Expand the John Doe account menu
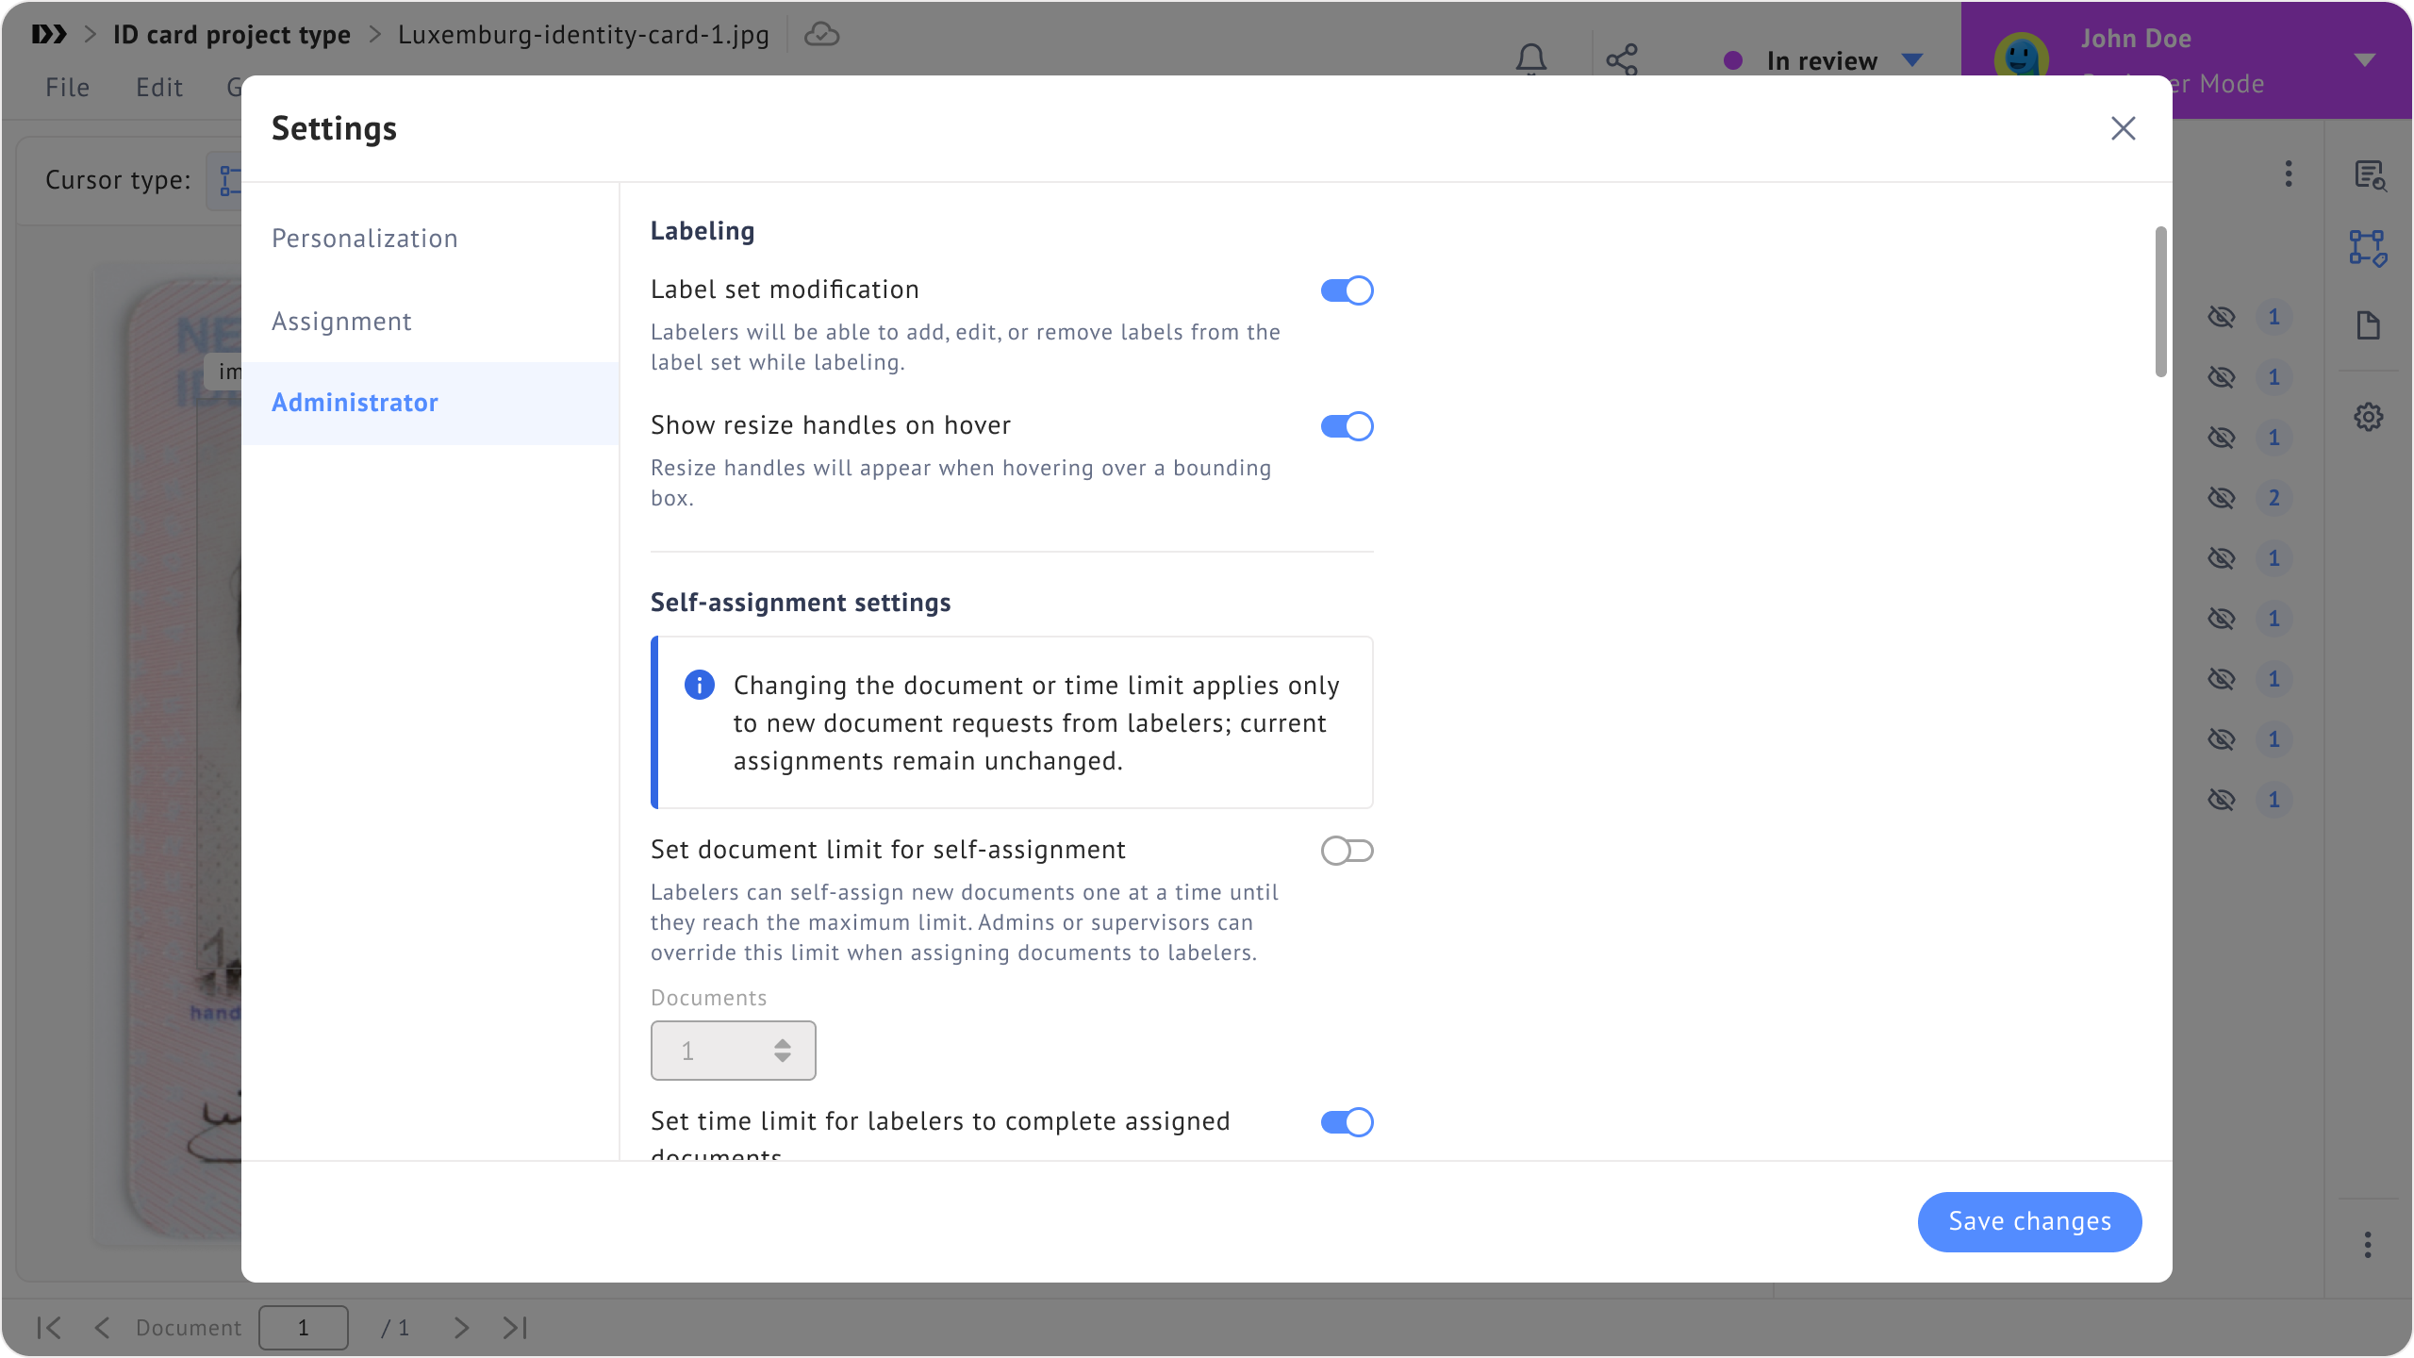The width and height of the screenshot is (2414, 1358). [x=2363, y=60]
